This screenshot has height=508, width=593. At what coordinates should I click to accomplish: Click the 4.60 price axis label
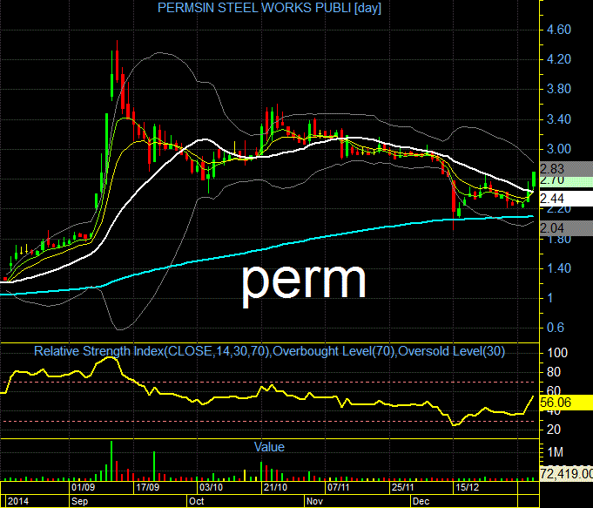558,30
